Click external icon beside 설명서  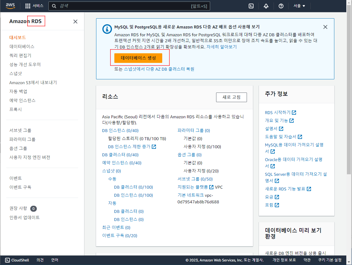pos(281,129)
